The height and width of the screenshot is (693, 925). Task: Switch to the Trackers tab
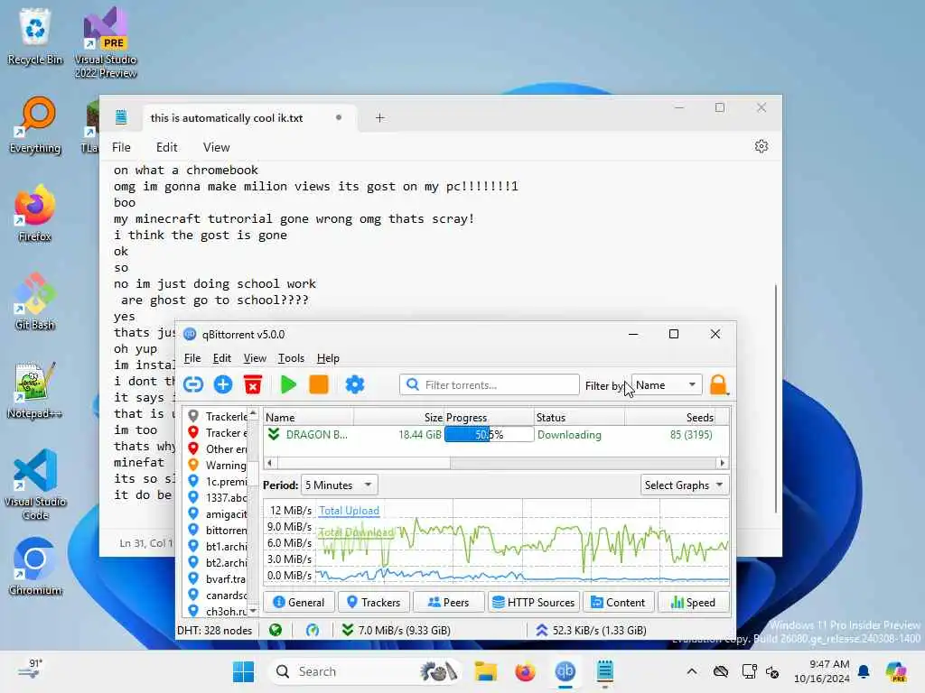373,602
